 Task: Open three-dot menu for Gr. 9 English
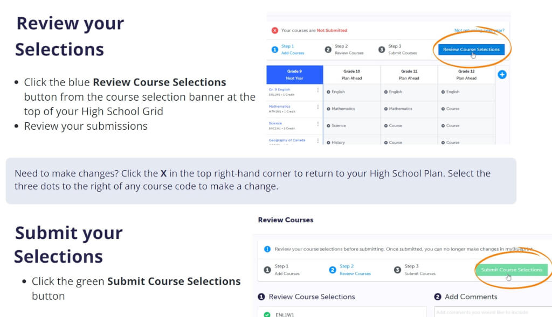(x=318, y=90)
